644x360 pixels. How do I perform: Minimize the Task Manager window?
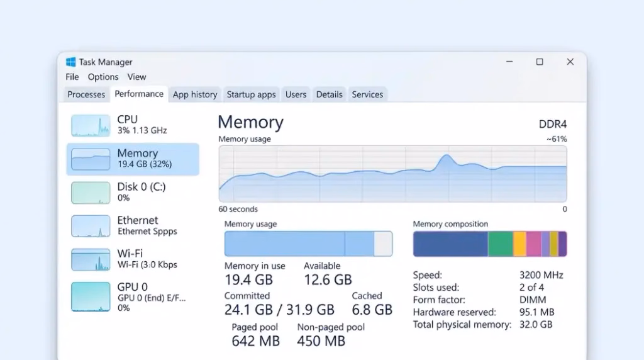(x=509, y=62)
